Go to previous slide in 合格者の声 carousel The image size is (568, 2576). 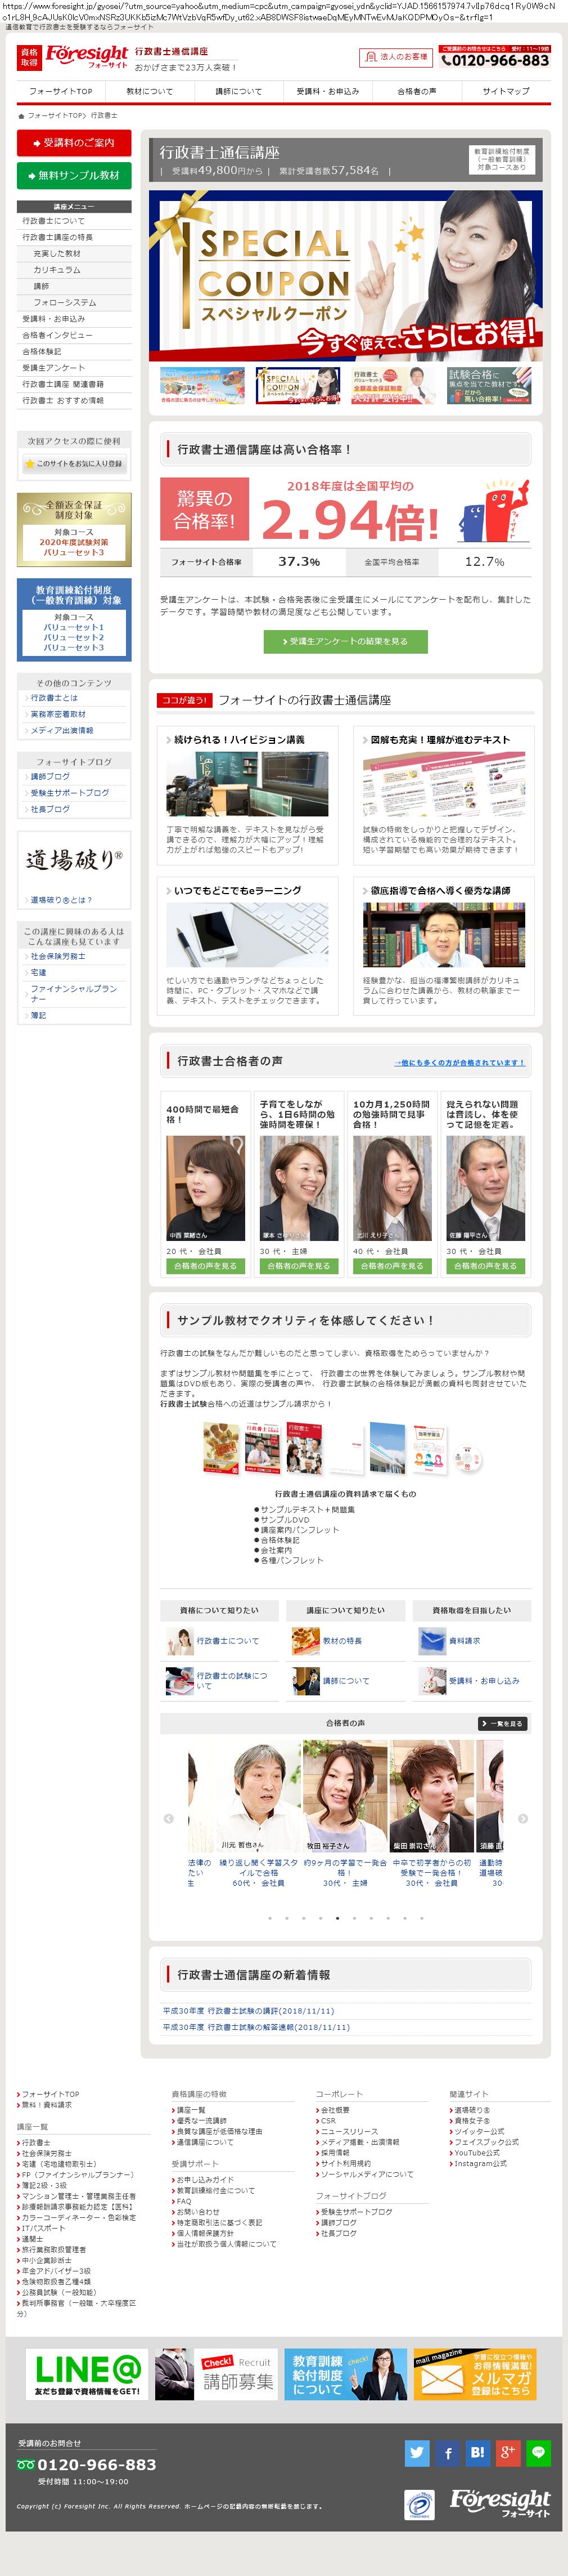tap(169, 1818)
